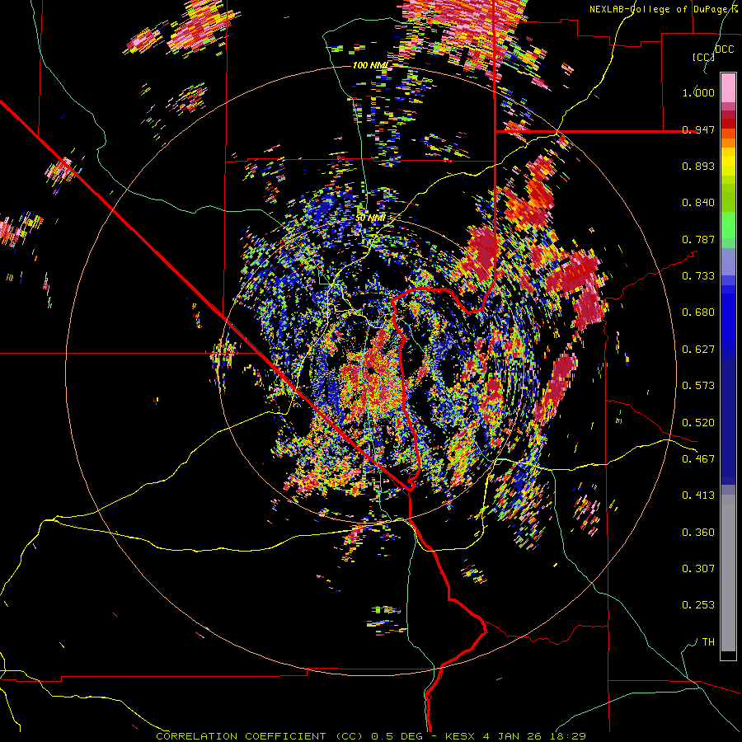Click the DCC product label
Screen dimensions: 742x742
pyautogui.click(x=724, y=49)
